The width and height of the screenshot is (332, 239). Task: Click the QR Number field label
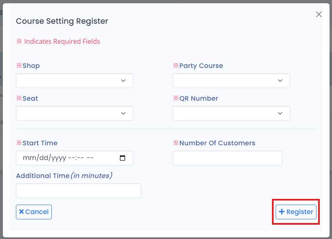point(198,98)
